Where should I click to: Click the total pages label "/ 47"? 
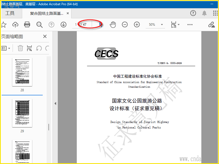coord(84,25)
